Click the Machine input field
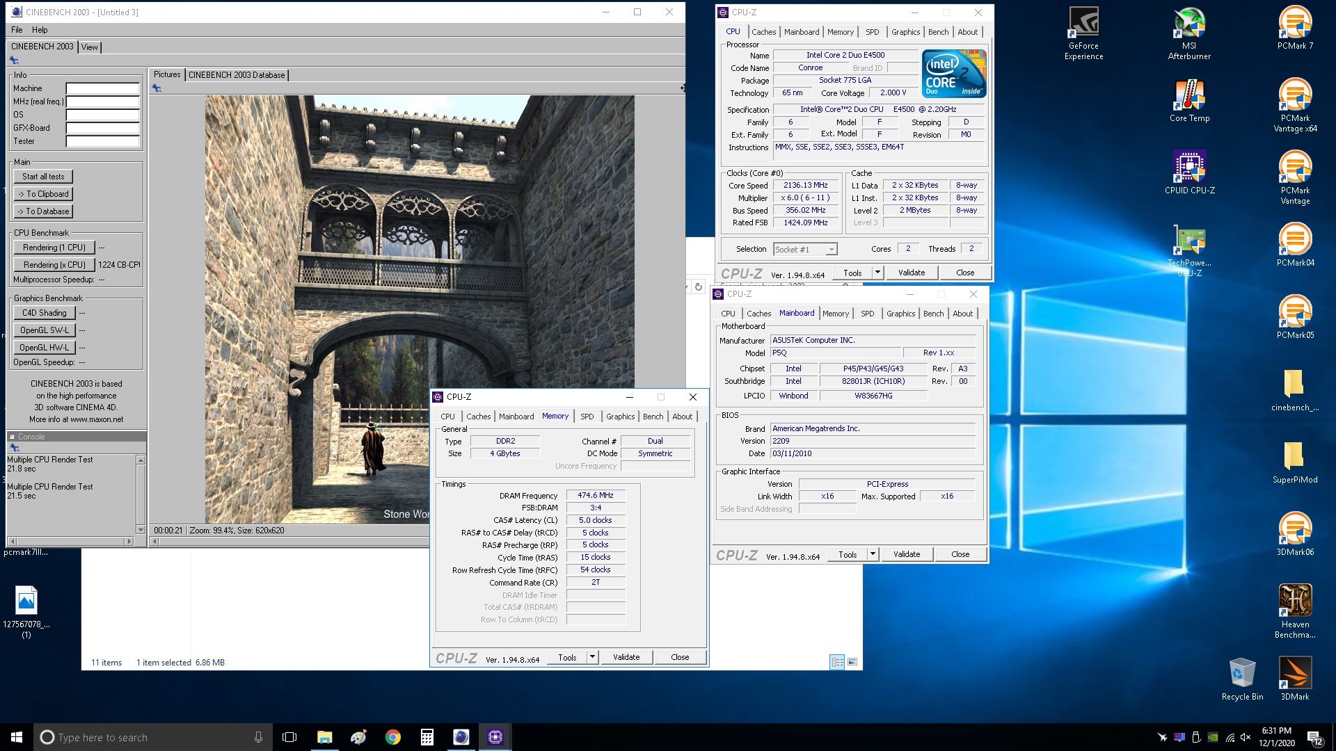Screen dimensions: 1336x751 pos(103,88)
